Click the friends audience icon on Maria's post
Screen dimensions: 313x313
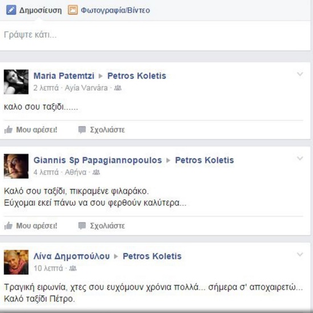(x=117, y=88)
